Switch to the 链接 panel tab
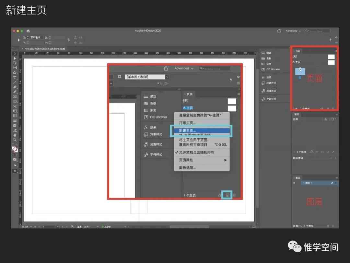The image size is (350, 263). pos(297,114)
